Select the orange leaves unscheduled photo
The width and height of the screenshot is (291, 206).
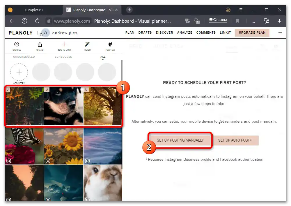coord(24,106)
